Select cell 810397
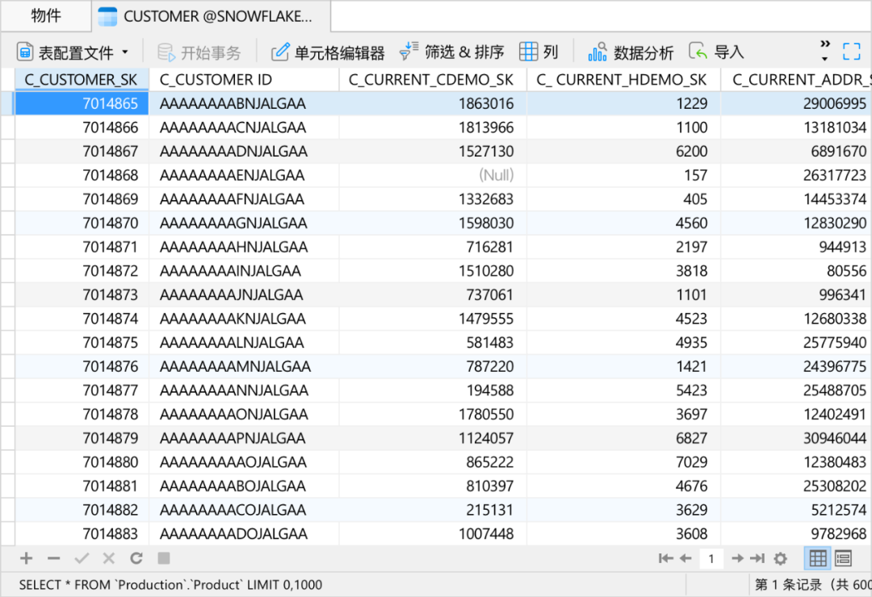Screen dimensions: 872x597 [x=433, y=486]
